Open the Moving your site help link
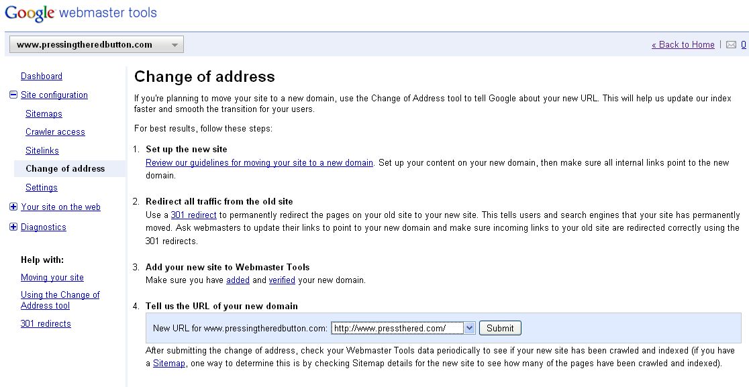 (x=52, y=277)
